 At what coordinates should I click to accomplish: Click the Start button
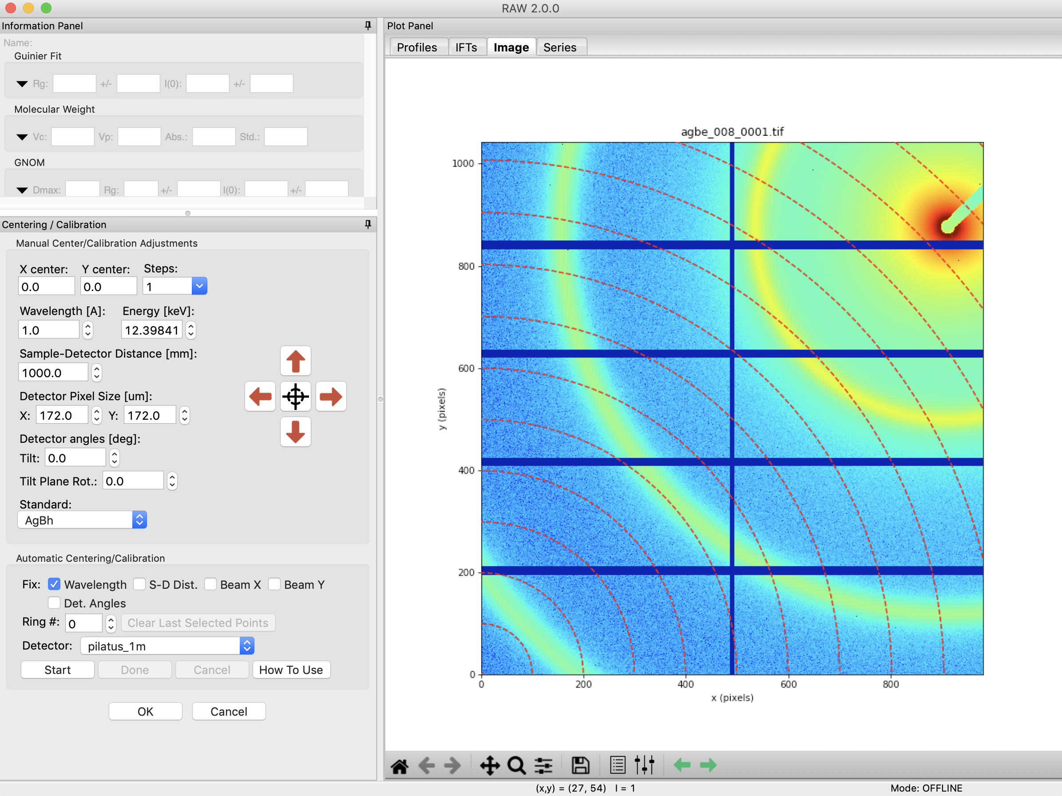(58, 670)
